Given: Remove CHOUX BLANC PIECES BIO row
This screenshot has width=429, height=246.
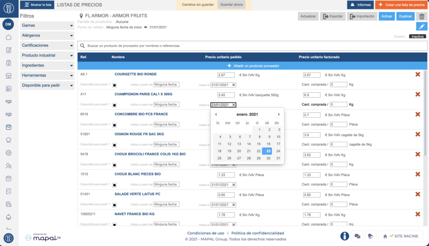Looking at the screenshot, I should pos(418,174).
